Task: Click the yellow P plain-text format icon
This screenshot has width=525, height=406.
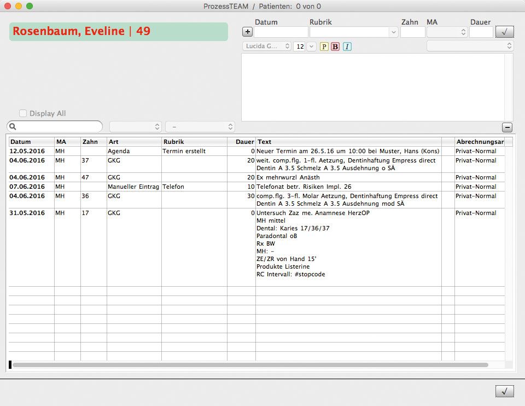Action: point(324,47)
